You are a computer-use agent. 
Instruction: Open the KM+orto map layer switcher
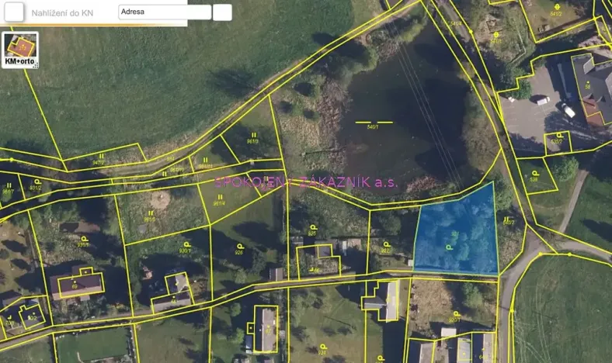(20, 50)
